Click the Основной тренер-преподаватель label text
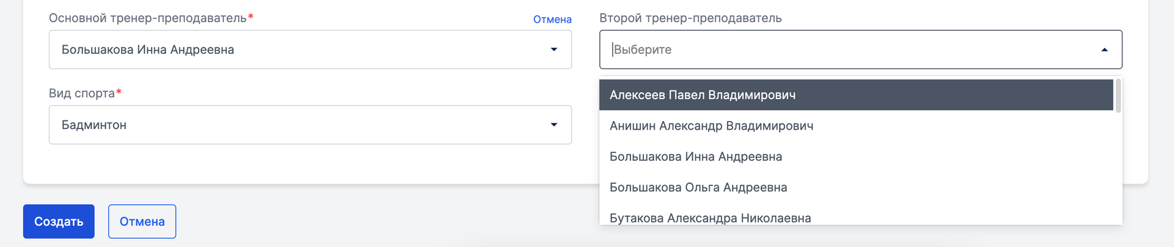This screenshot has height=247, width=1174. 147,18
